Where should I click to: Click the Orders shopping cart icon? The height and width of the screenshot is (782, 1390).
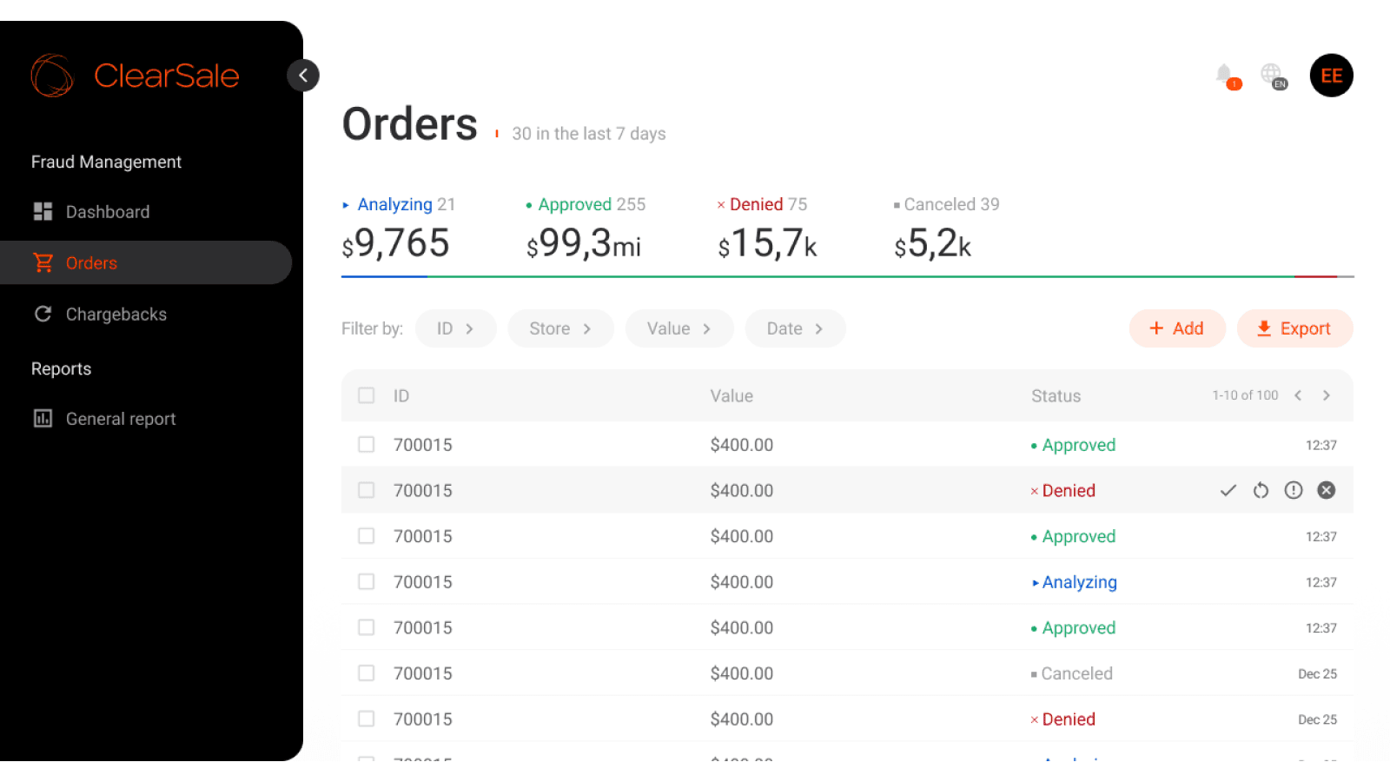tap(43, 262)
